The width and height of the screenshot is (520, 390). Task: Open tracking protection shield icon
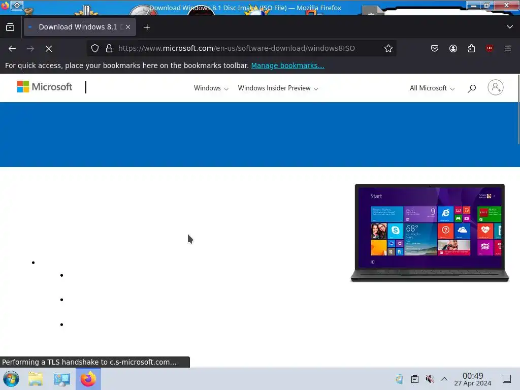95,48
